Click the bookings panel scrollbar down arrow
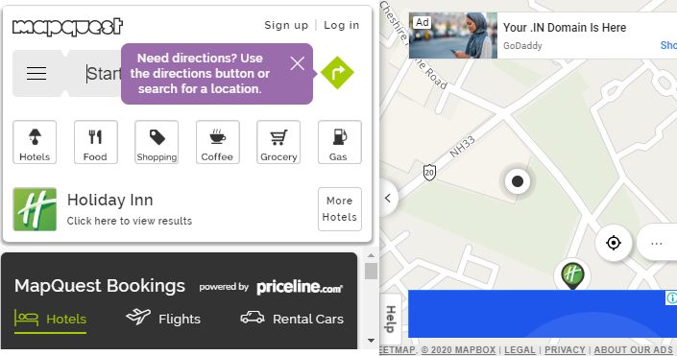Viewport: 677px width, 356px height. click(x=371, y=341)
